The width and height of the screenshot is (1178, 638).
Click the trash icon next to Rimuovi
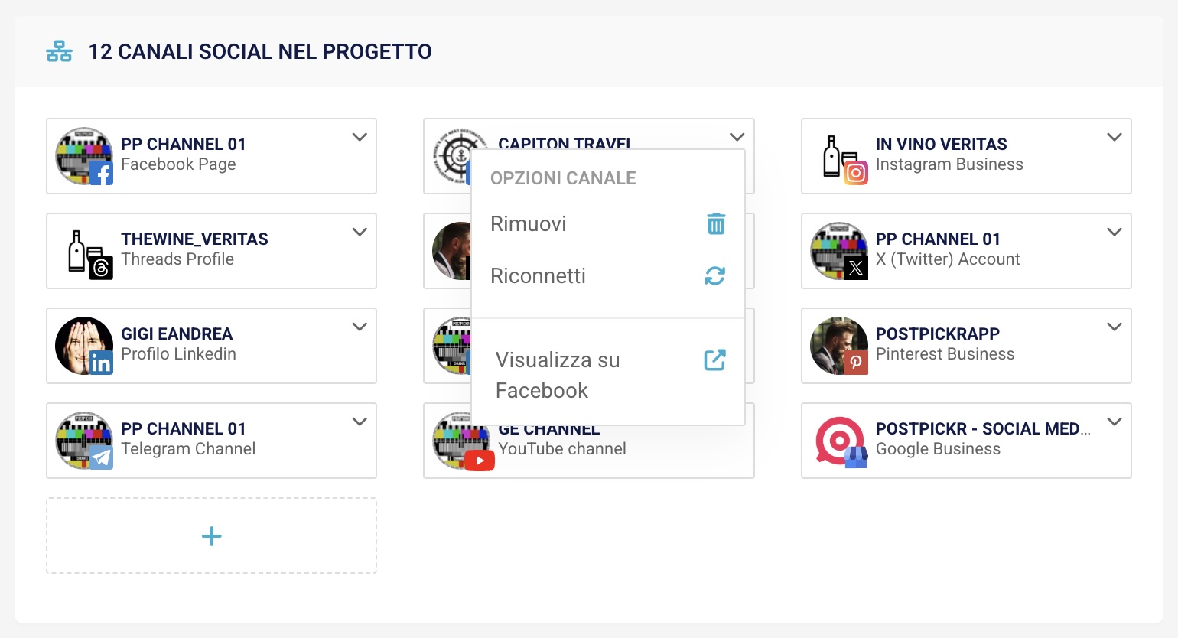click(x=716, y=224)
